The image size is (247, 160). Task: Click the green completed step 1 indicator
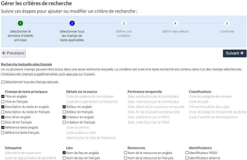coord(20,23)
